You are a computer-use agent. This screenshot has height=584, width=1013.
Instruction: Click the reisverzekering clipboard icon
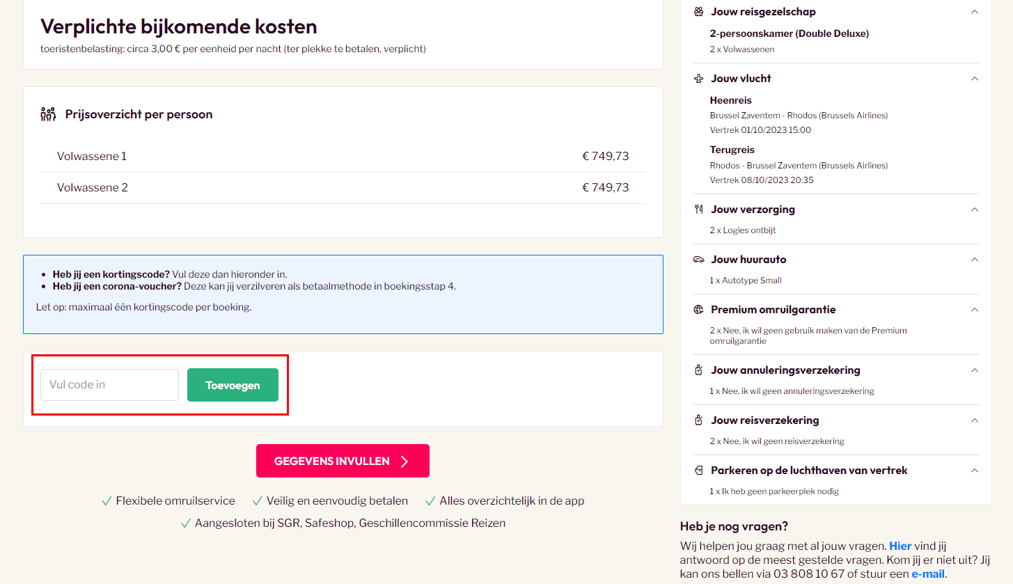[699, 420]
